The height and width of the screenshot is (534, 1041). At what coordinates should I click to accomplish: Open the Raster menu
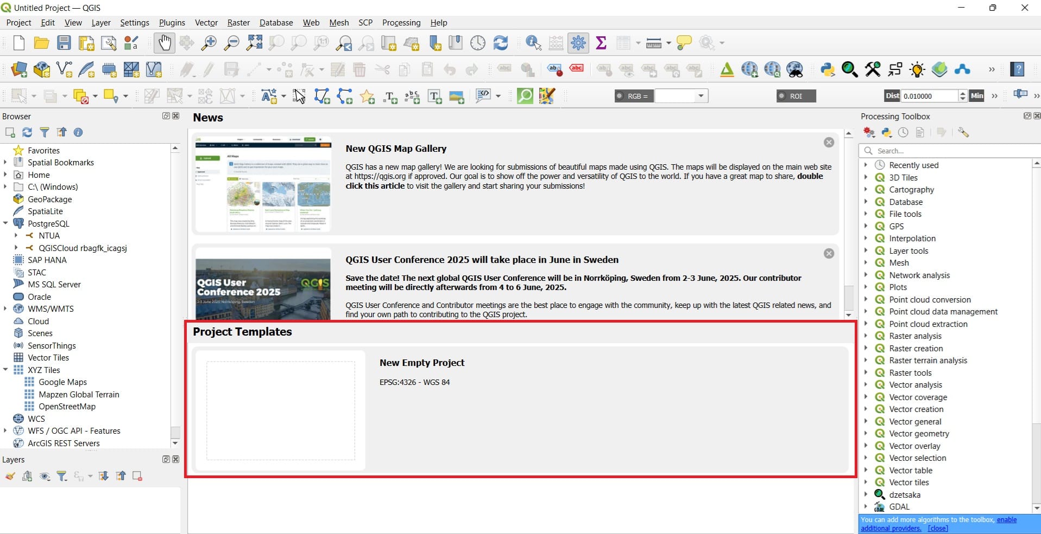pyautogui.click(x=238, y=23)
